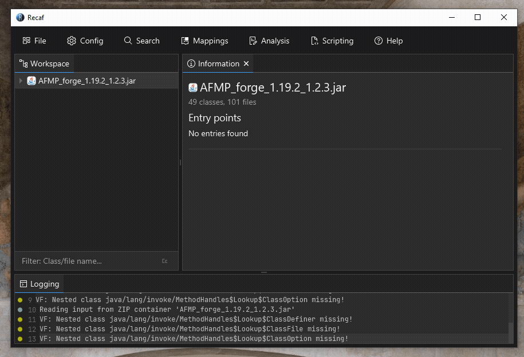Open the Analysis menu
Image resolution: width=524 pixels, height=357 pixels.
tap(269, 41)
